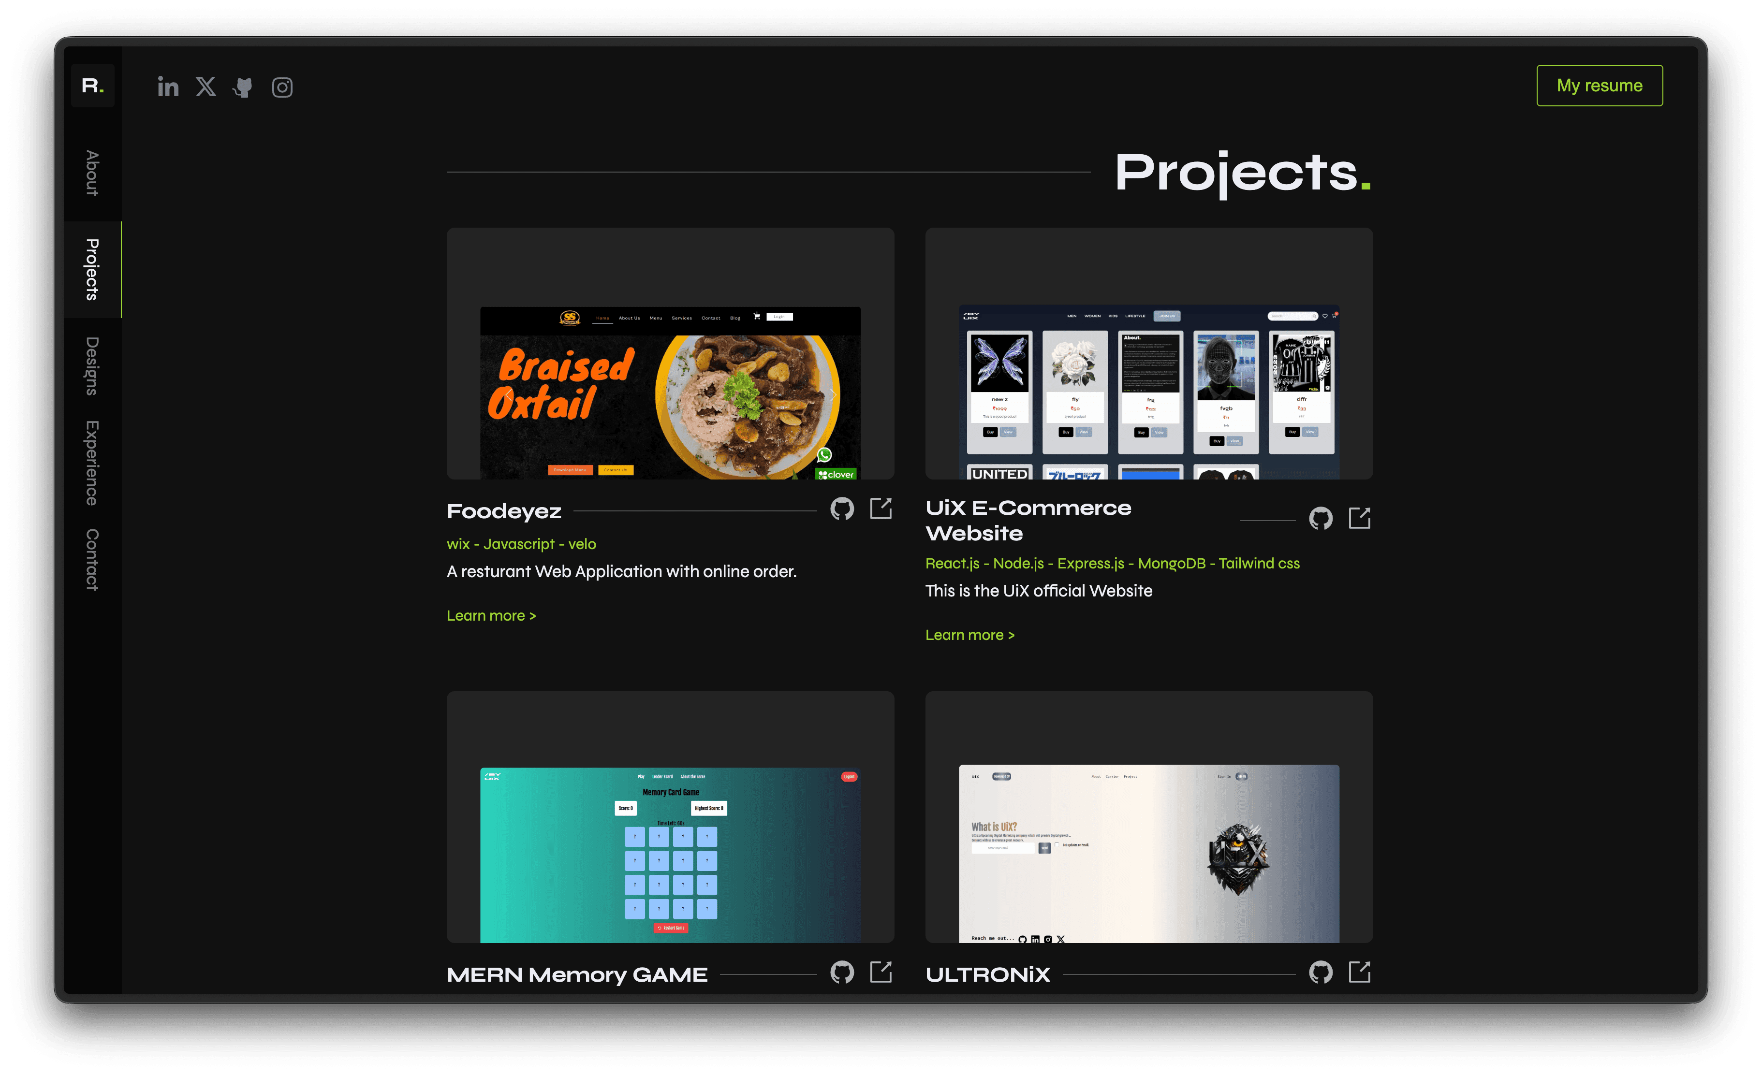This screenshot has height=1075, width=1762.
Task: Open the Experience section
Action: click(x=92, y=463)
